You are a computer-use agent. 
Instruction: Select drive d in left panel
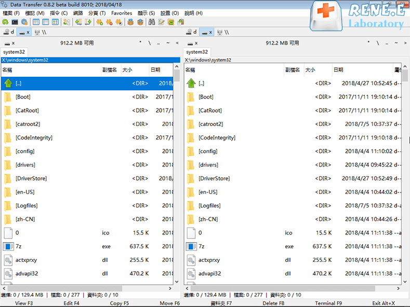(9, 32)
